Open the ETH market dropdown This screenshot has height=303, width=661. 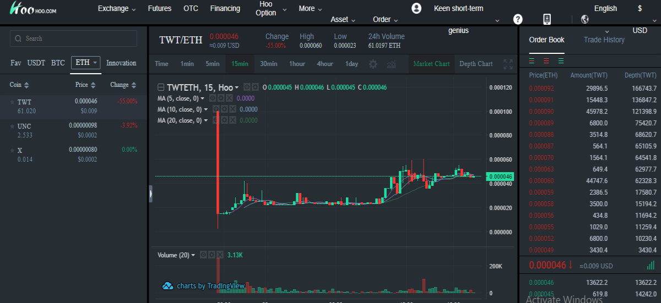point(86,63)
